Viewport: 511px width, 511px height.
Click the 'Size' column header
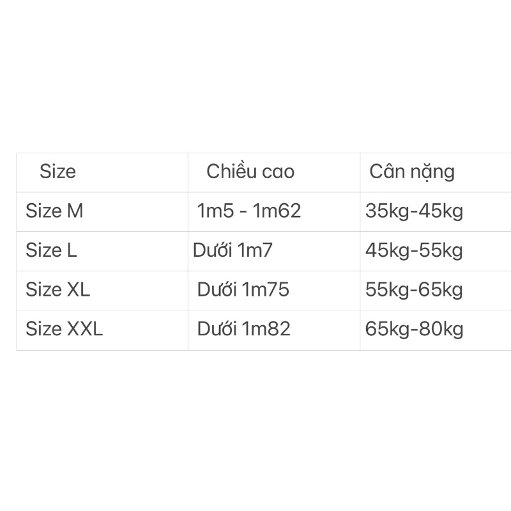57,171
